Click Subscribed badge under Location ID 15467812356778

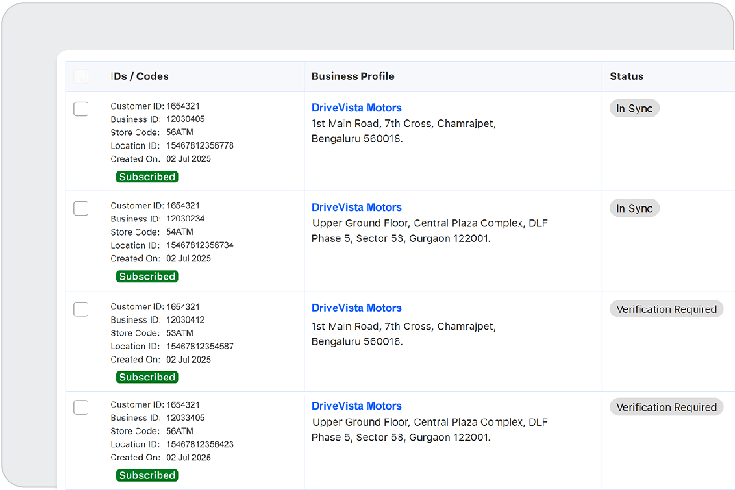point(147,177)
